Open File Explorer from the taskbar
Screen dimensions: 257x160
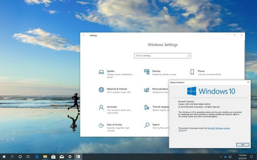pos(45,156)
